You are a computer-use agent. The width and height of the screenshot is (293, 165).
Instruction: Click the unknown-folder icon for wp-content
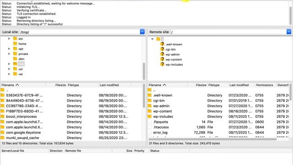pyautogui.click(x=162, y=59)
